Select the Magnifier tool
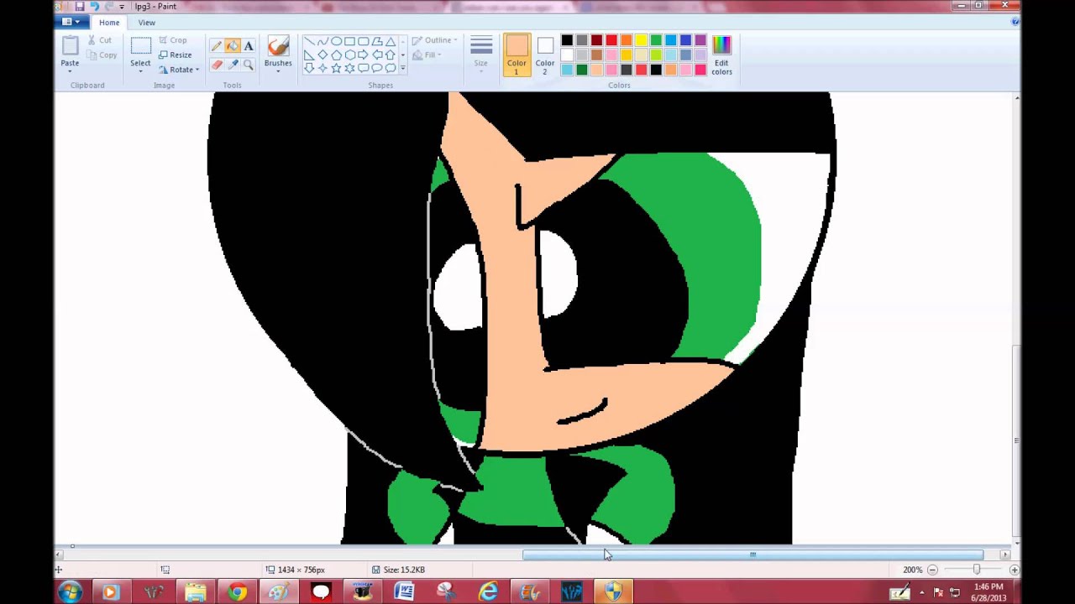Viewport: 1075px width, 604px height. point(249,65)
